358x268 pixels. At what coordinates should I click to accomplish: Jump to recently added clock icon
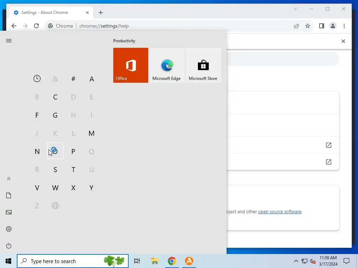tap(37, 79)
